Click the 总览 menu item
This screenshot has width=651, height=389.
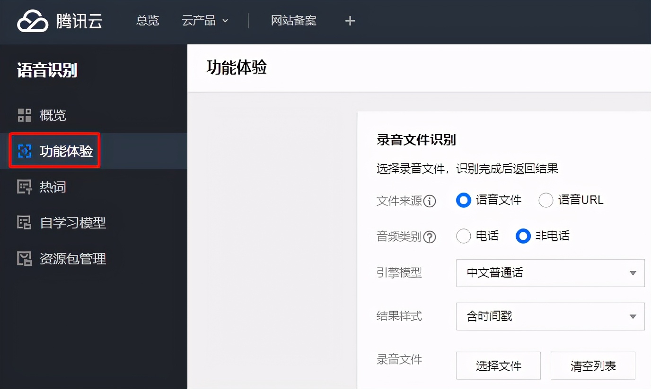click(x=147, y=20)
